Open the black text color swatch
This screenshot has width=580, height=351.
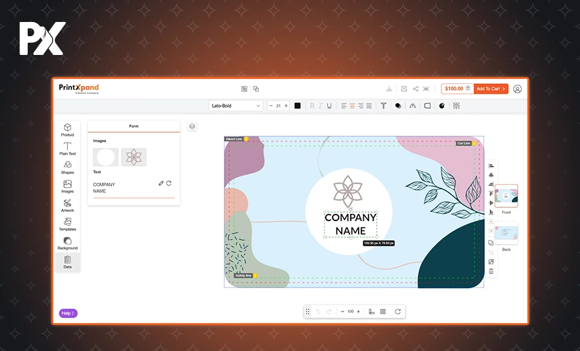pos(298,106)
